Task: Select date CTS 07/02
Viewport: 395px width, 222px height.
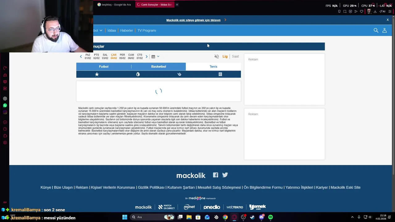Action: click(x=140, y=56)
